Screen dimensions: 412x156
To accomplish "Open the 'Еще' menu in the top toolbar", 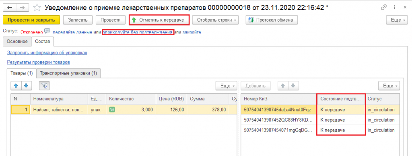I will 397,20.
